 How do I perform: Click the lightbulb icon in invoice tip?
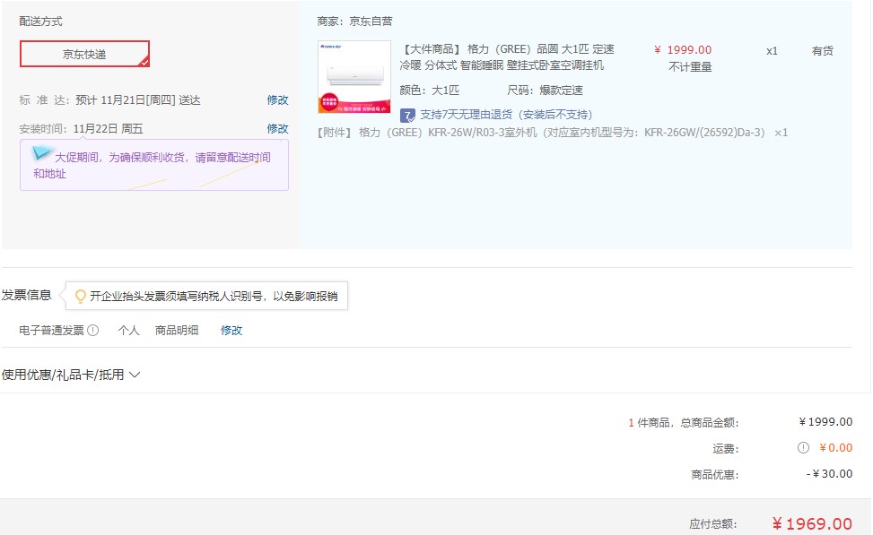[81, 296]
